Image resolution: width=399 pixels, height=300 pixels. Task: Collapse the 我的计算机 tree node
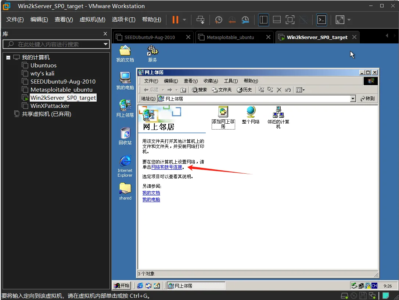[x=8, y=57]
